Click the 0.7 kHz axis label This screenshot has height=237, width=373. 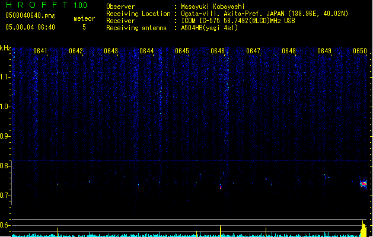[x=5, y=196]
